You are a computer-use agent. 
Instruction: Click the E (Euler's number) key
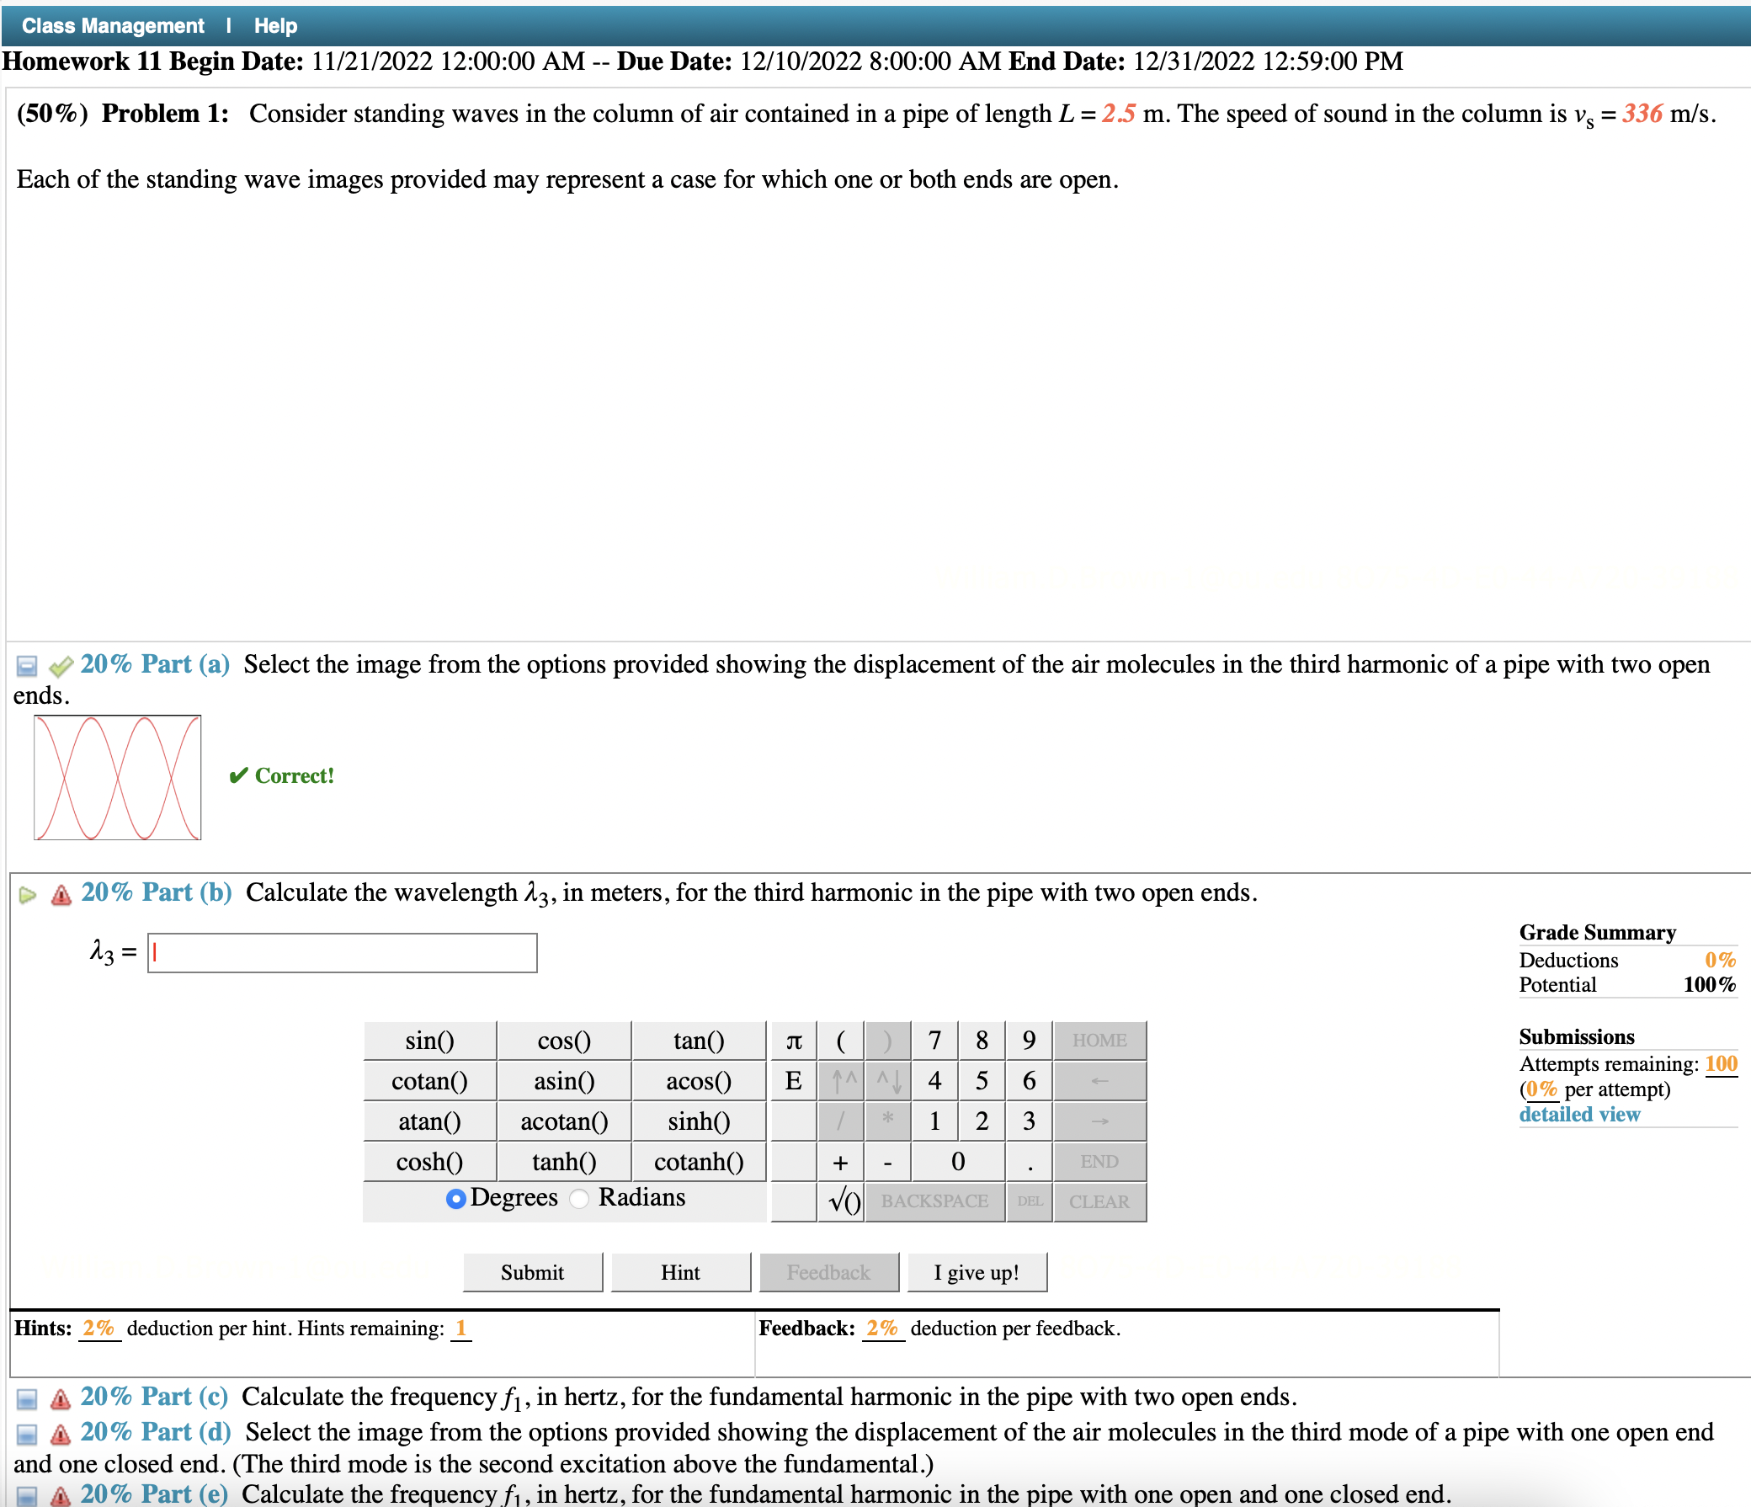(x=793, y=1081)
